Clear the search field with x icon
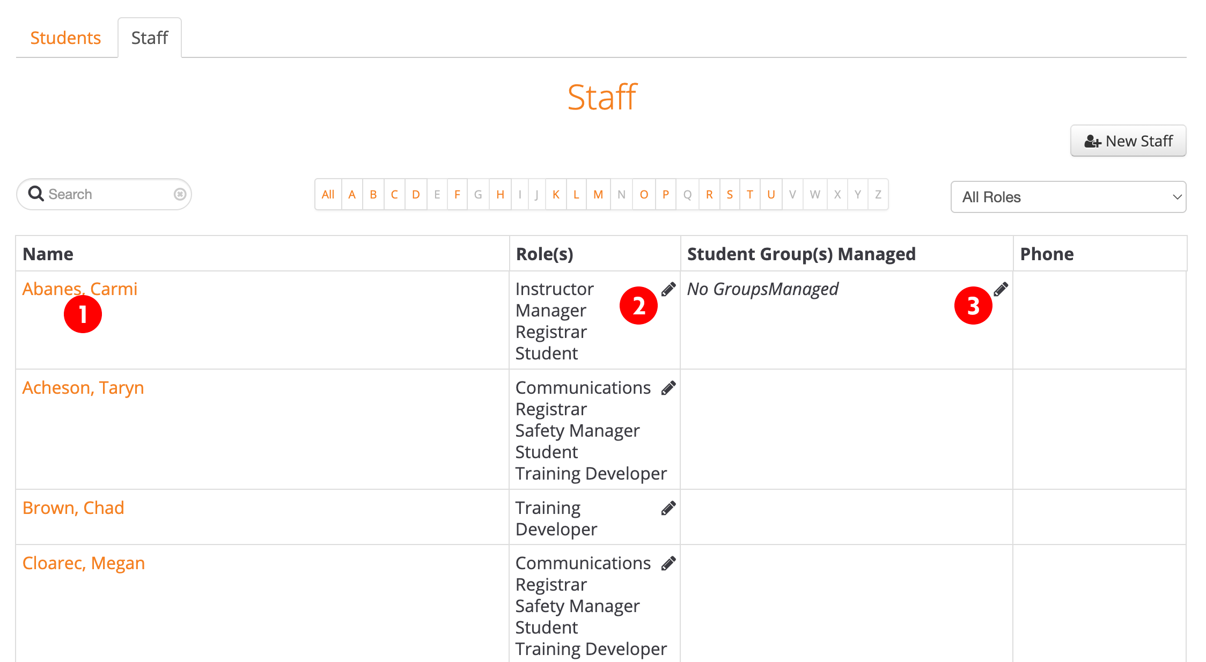The image size is (1206, 662). (x=180, y=194)
